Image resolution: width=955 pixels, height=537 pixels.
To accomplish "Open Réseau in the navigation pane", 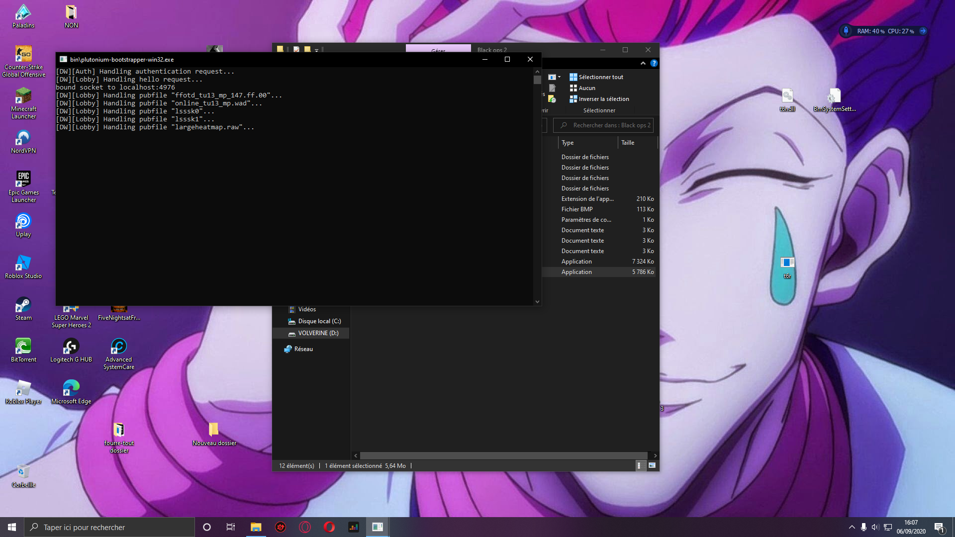I will (303, 349).
